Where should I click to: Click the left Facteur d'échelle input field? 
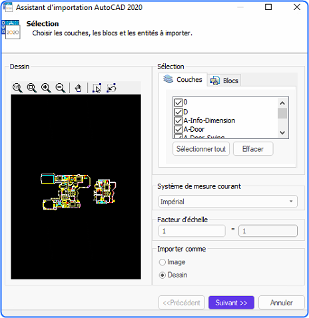tap(192, 231)
